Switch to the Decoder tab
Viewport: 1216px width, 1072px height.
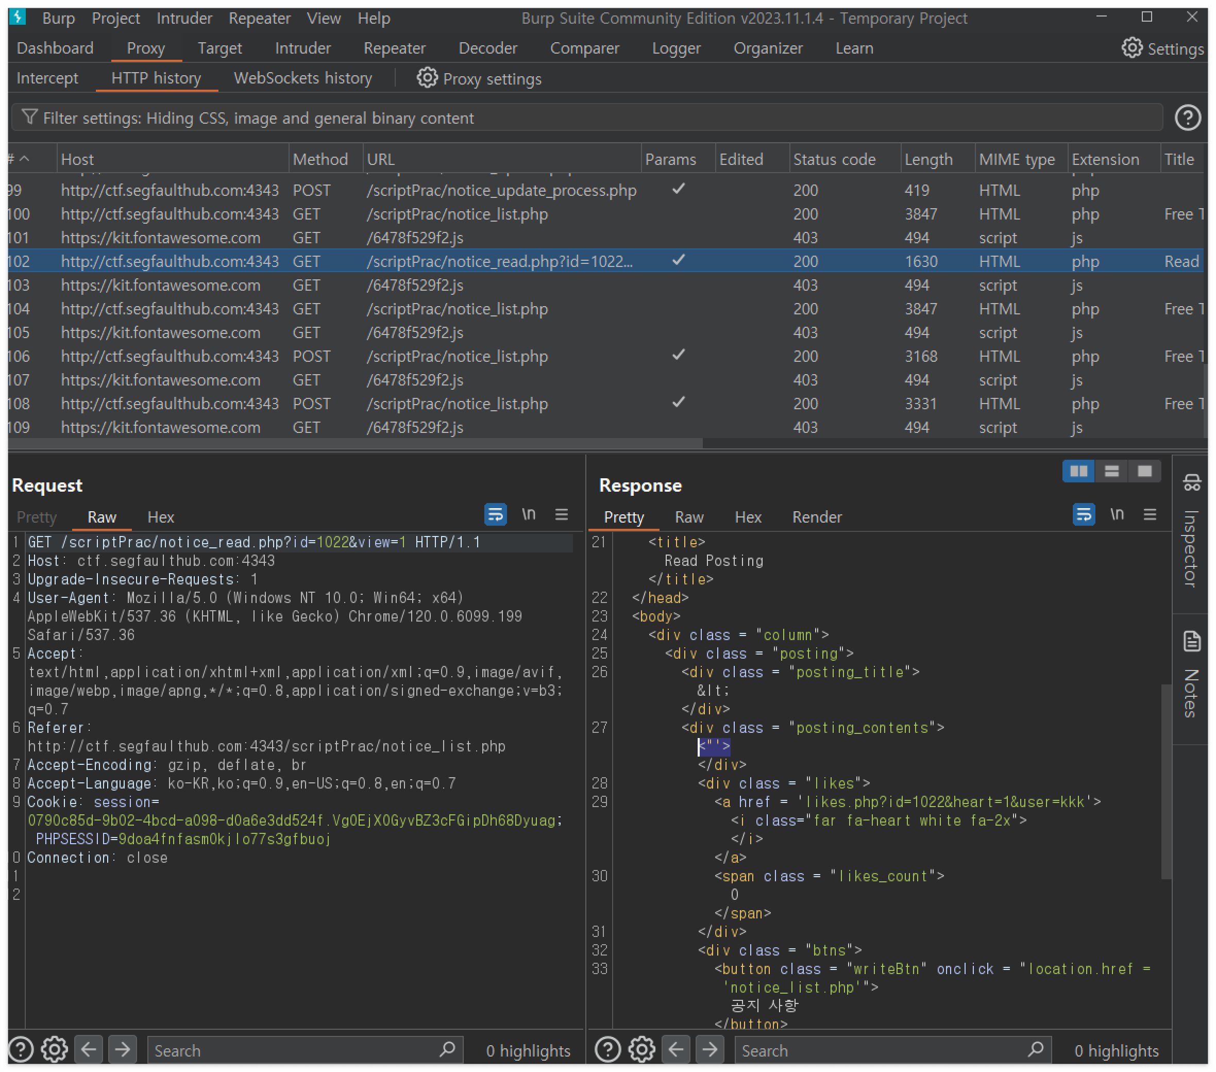[x=488, y=48]
